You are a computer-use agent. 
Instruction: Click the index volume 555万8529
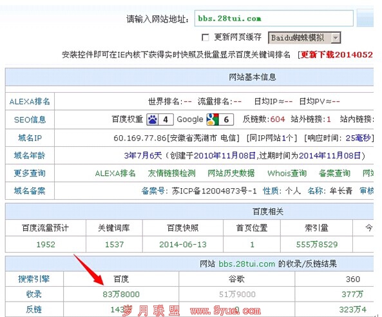click(x=317, y=244)
